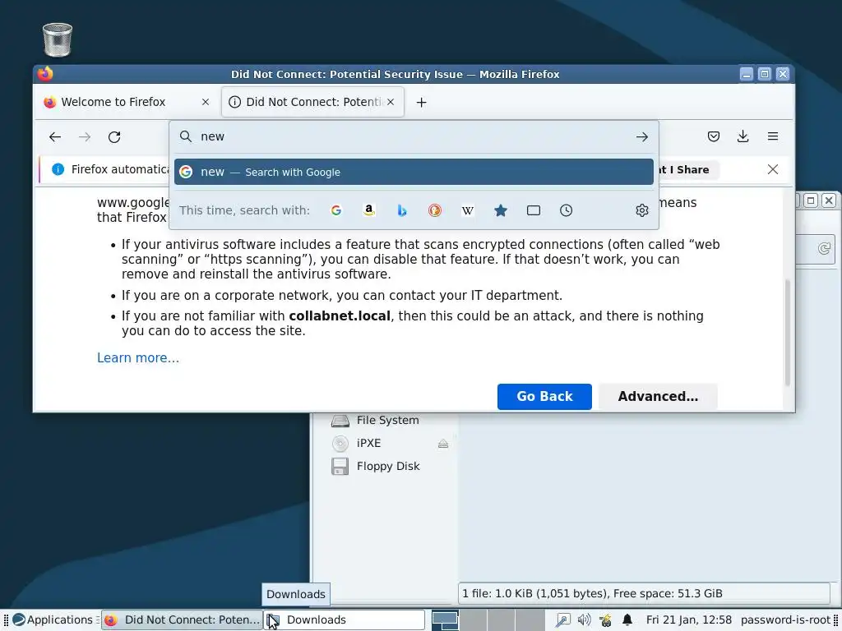
Task: Select the first workspace in switcher
Action: pos(445,619)
